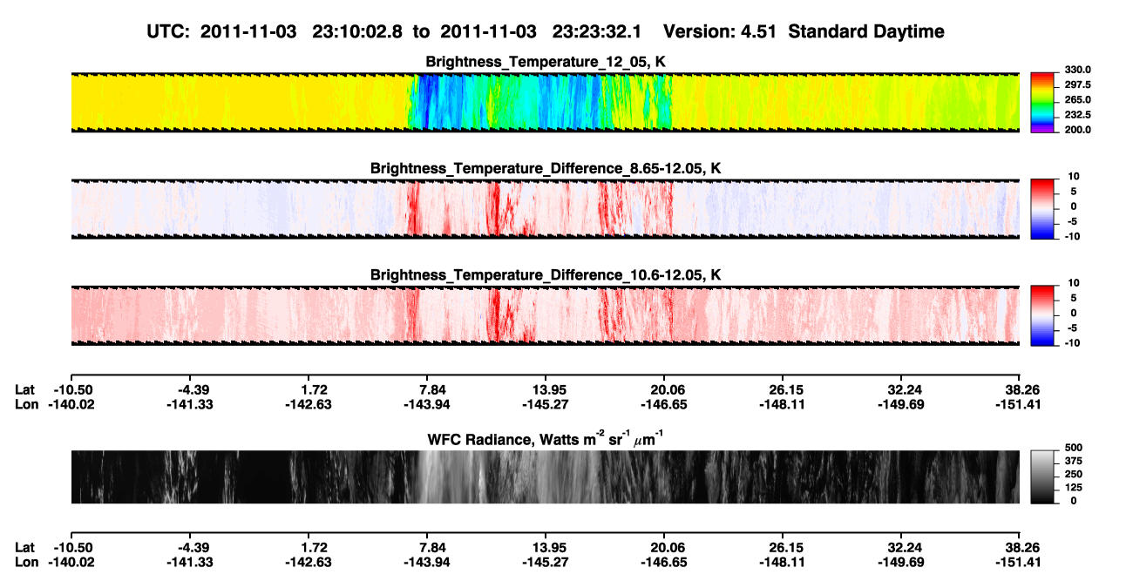Click longitude '-148.11' on the bottom axis
The image size is (1133, 581).
point(781,561)
